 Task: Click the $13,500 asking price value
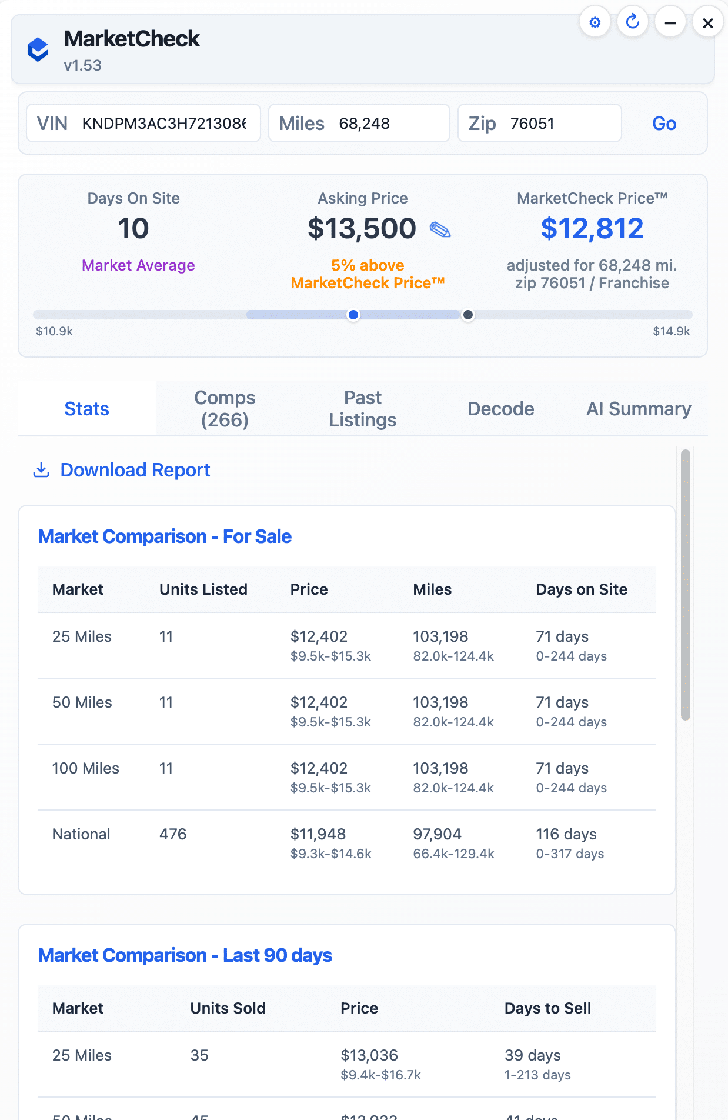point(362,228)
